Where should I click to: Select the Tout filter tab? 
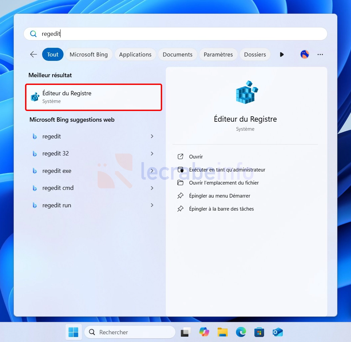tap(52, 54)
